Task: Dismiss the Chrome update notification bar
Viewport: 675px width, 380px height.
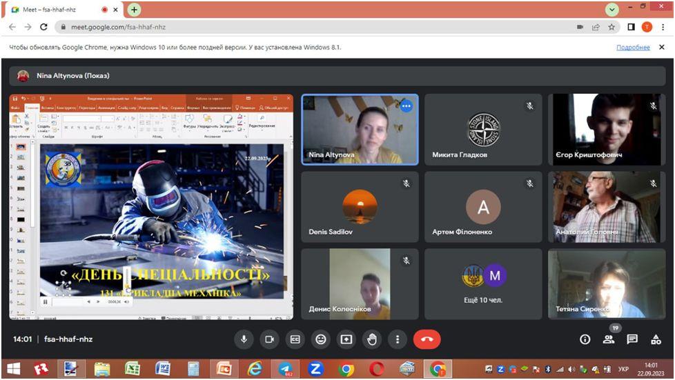Action: click(662, 48)
